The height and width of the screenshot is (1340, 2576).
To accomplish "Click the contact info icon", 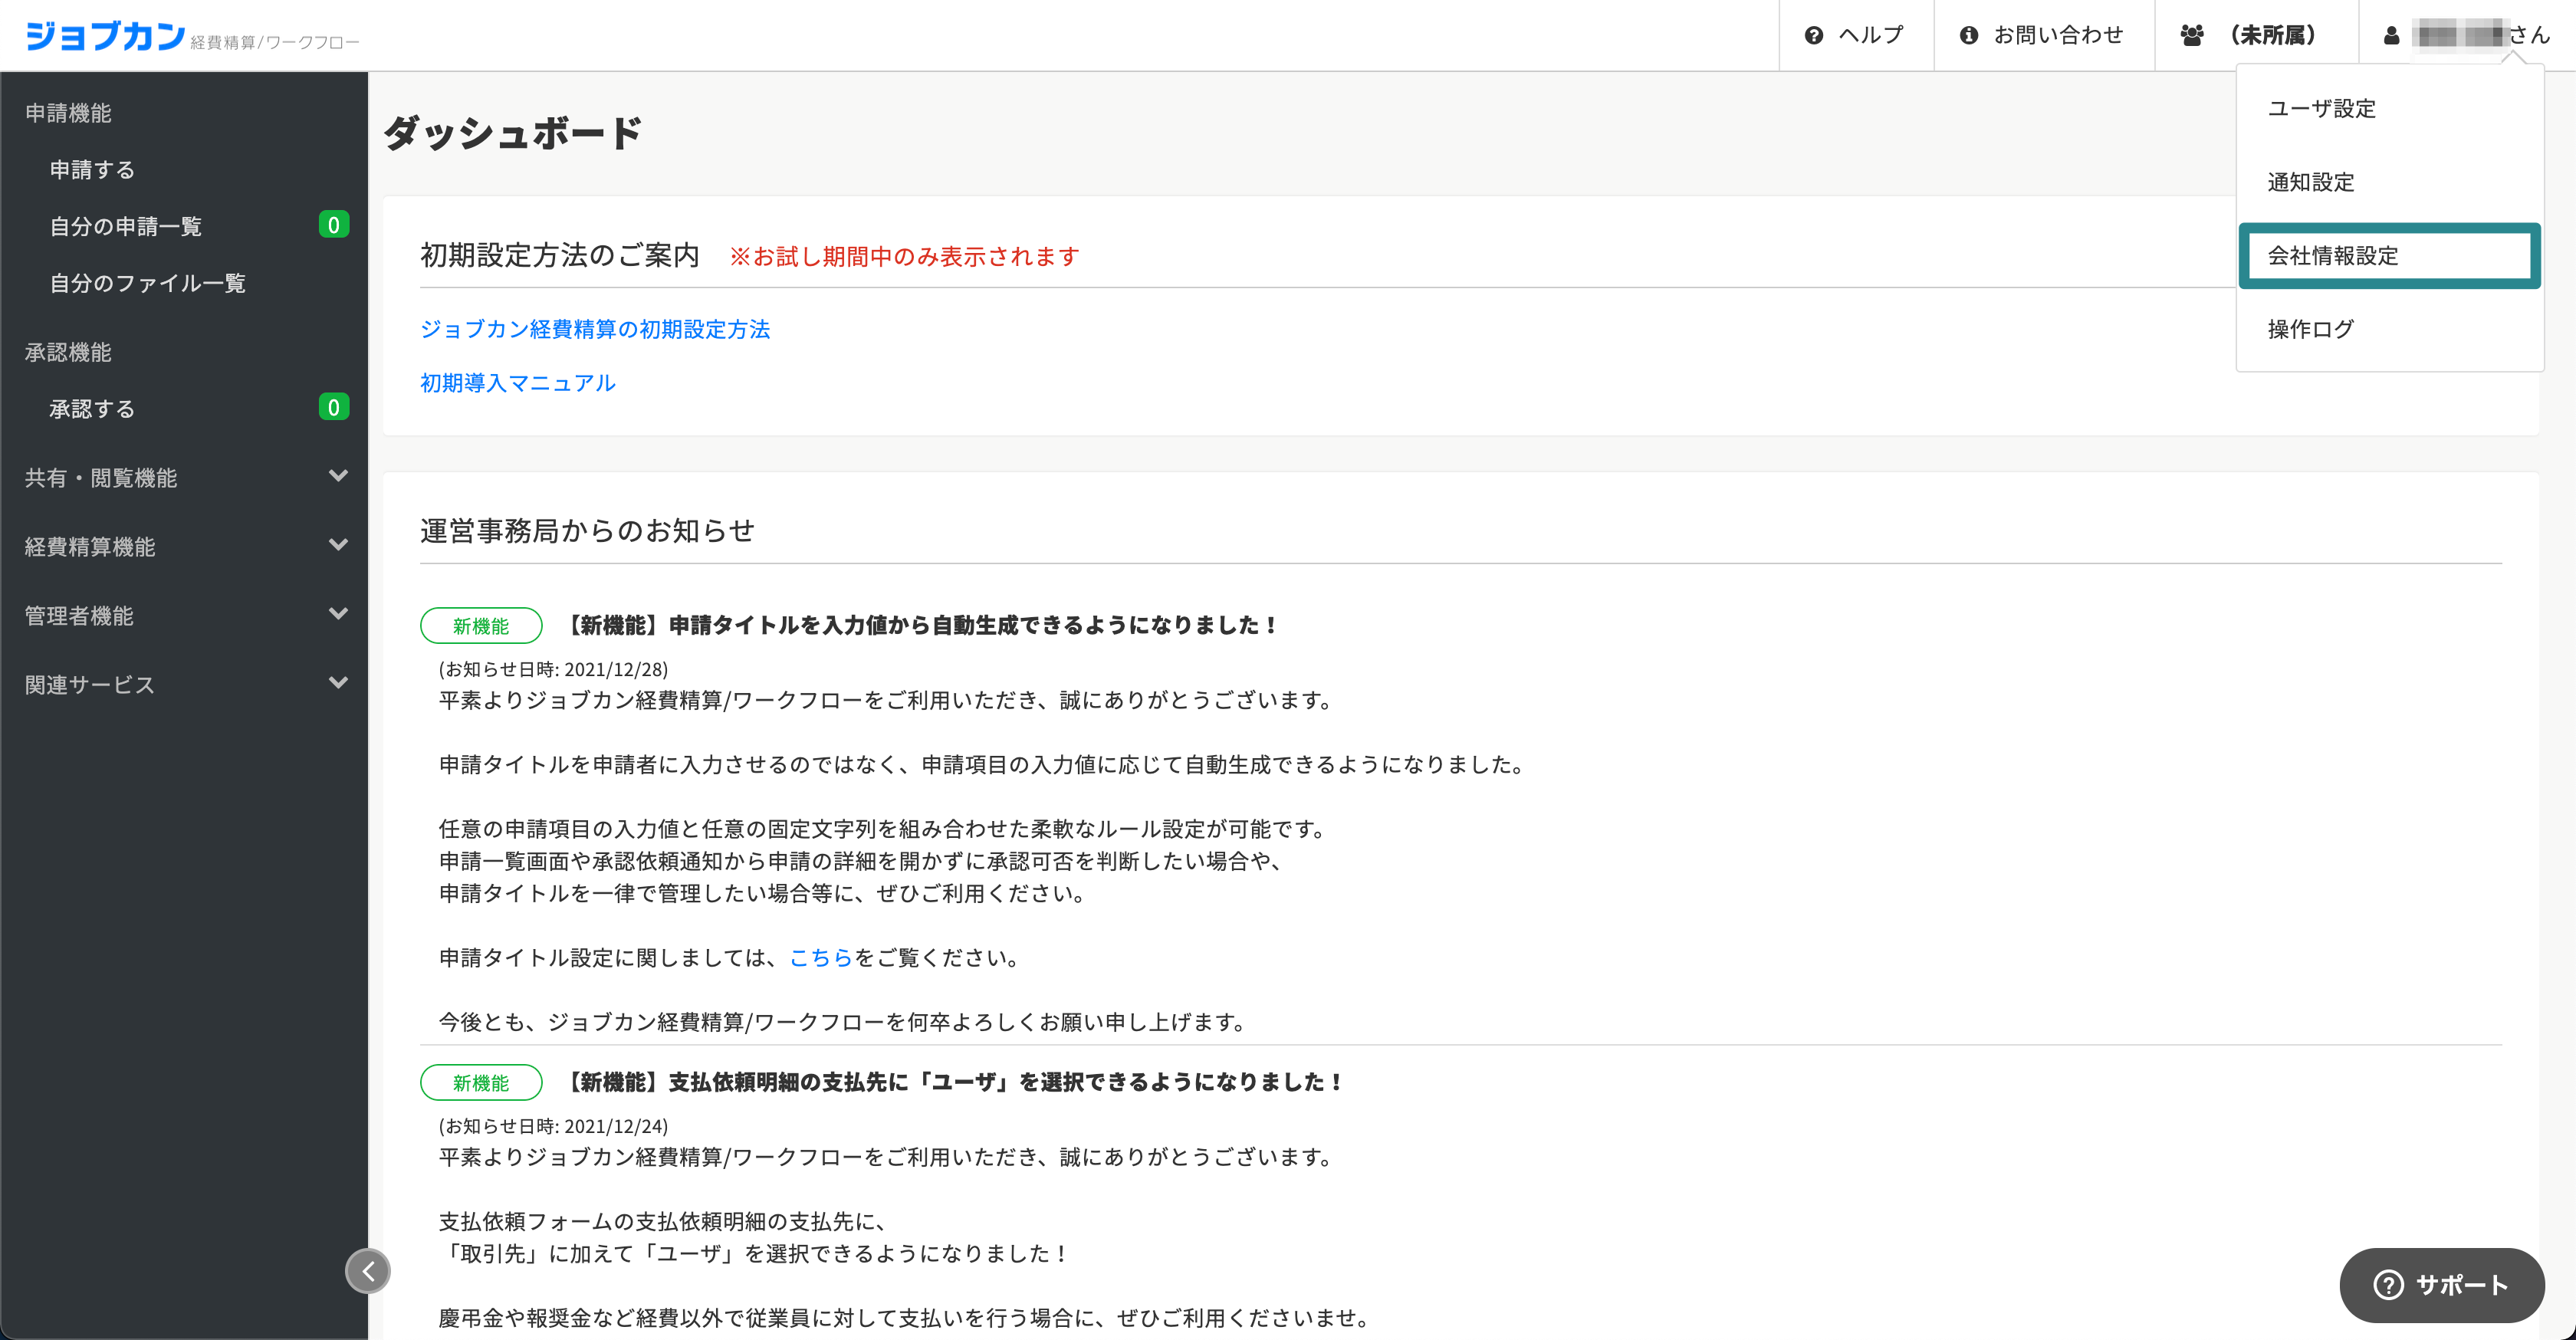I will [x=1968, y=36].
